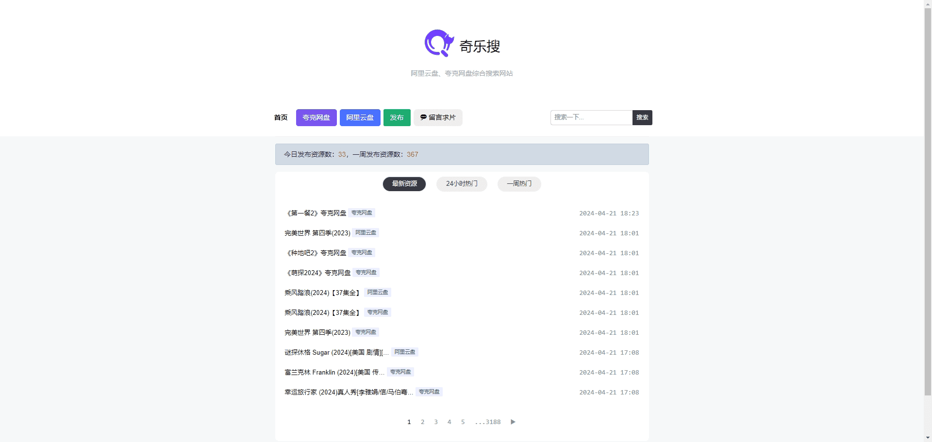Switch to the 一周热门 tab

coord(519,184)
